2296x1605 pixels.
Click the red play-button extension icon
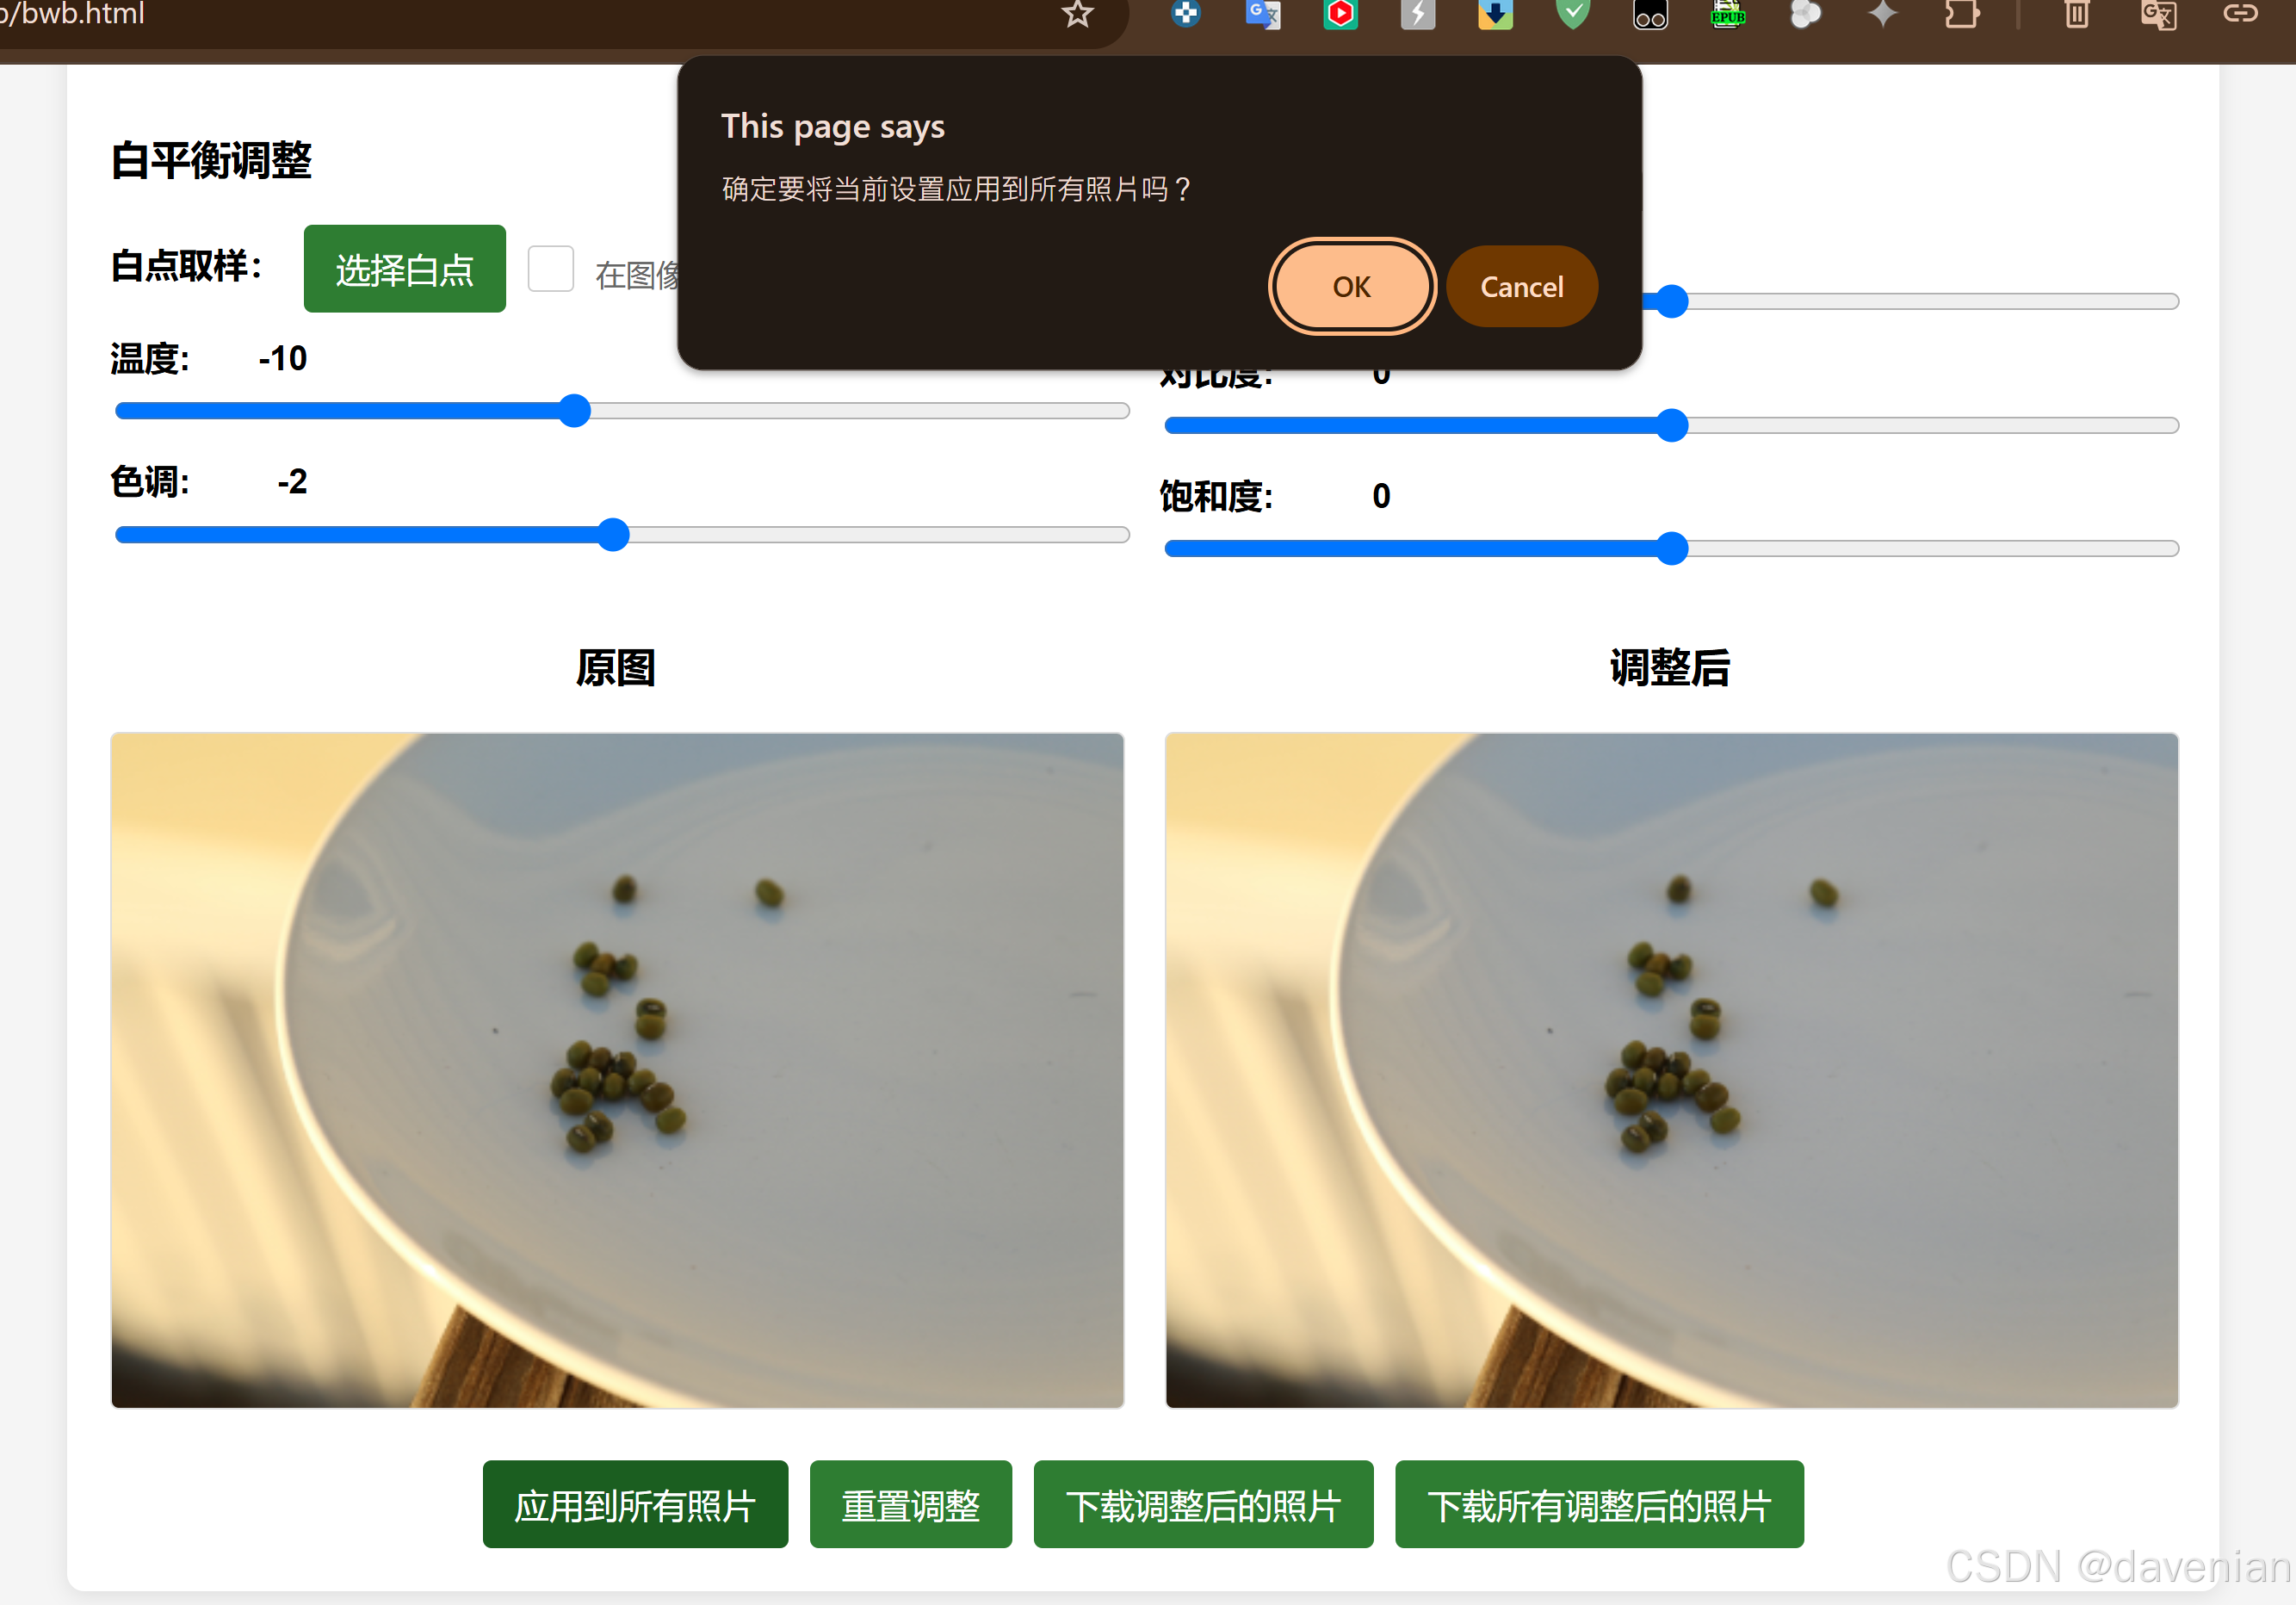click(x=1340, y=14)
